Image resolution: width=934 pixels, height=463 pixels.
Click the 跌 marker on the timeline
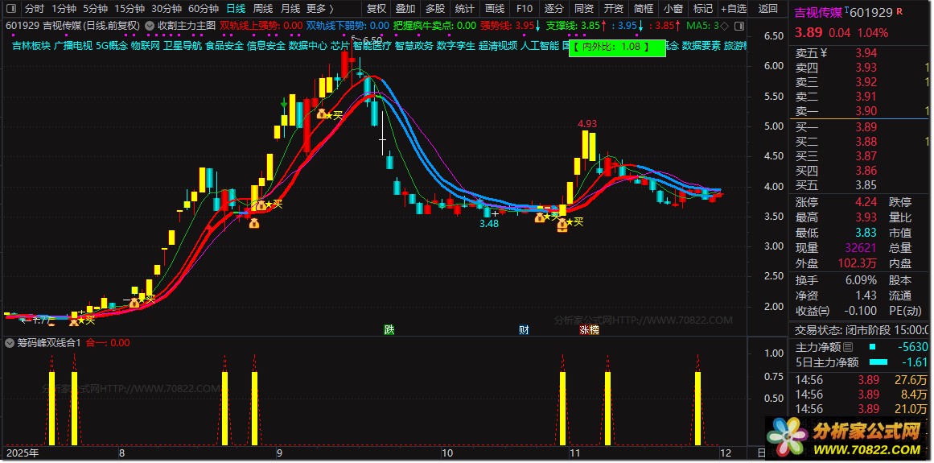(x=389, y=329)
